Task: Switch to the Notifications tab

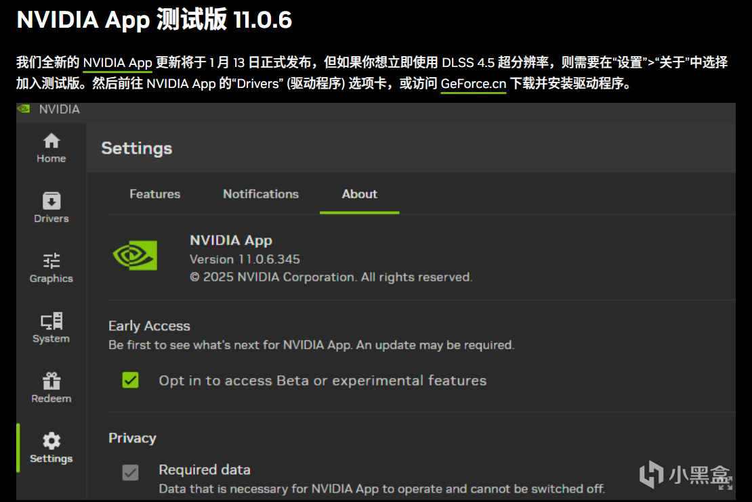Action: [261, 194]
